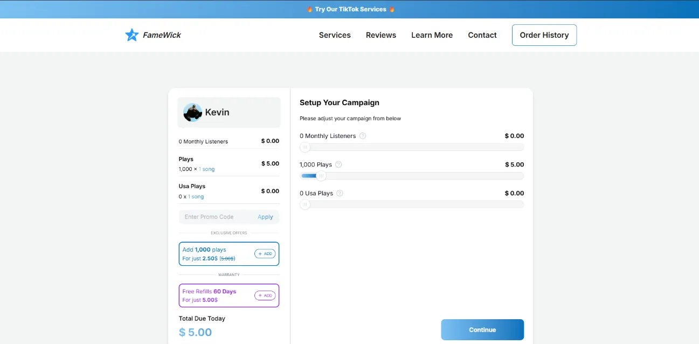Navigate to the Contact page
Viewport: 699px width, 344px height.
coord(482,35)
